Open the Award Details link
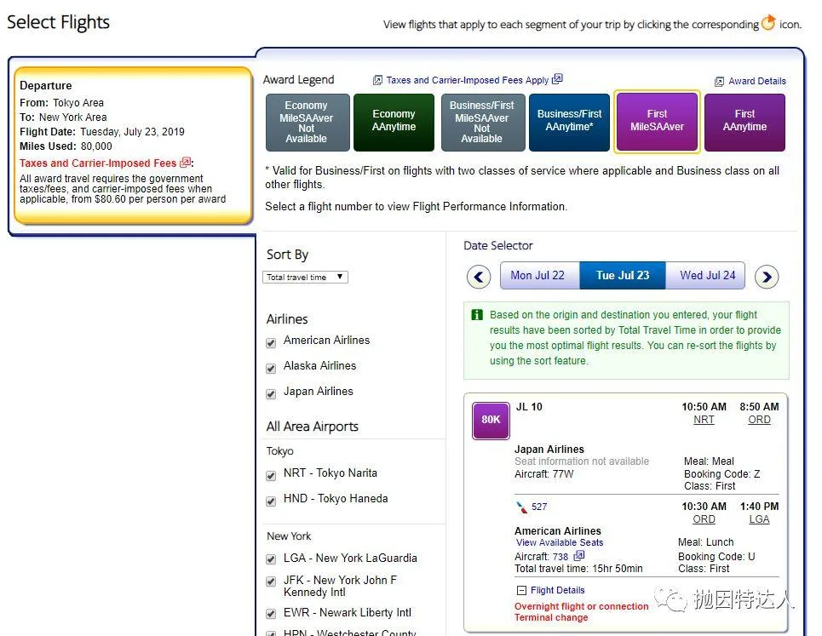This screenshot has height=636, width=822. [x=757, y=81]
